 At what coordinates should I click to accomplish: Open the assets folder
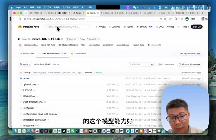[x=27, y=79]
